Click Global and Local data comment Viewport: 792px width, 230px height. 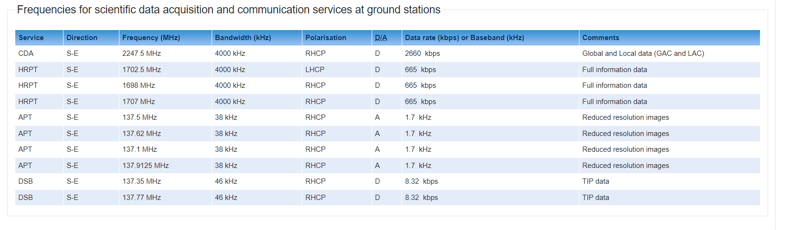coord(643,53)
